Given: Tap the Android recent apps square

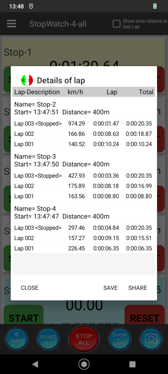Looking at the screenshot, I should pos(132,364).
